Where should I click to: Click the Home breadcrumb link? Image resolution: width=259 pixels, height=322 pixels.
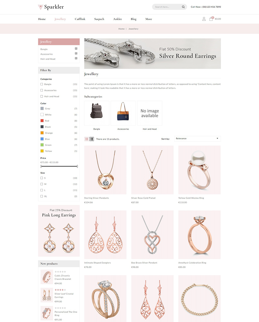pos(122,29)
